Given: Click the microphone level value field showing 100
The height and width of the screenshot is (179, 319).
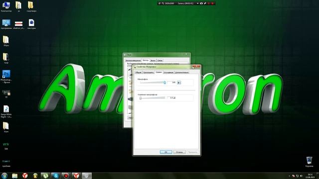Looking at the screenshot, I should (171, 83).
